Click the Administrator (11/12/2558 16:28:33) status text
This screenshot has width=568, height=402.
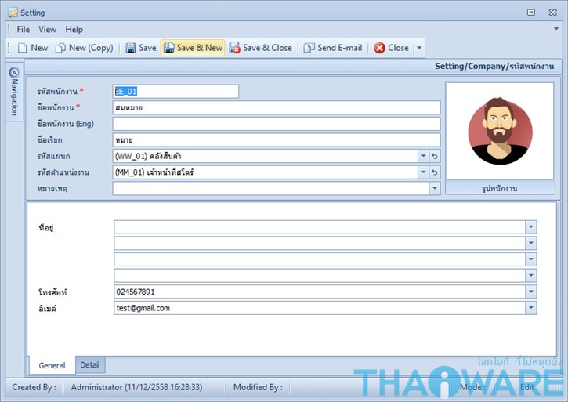pos(136,387)
